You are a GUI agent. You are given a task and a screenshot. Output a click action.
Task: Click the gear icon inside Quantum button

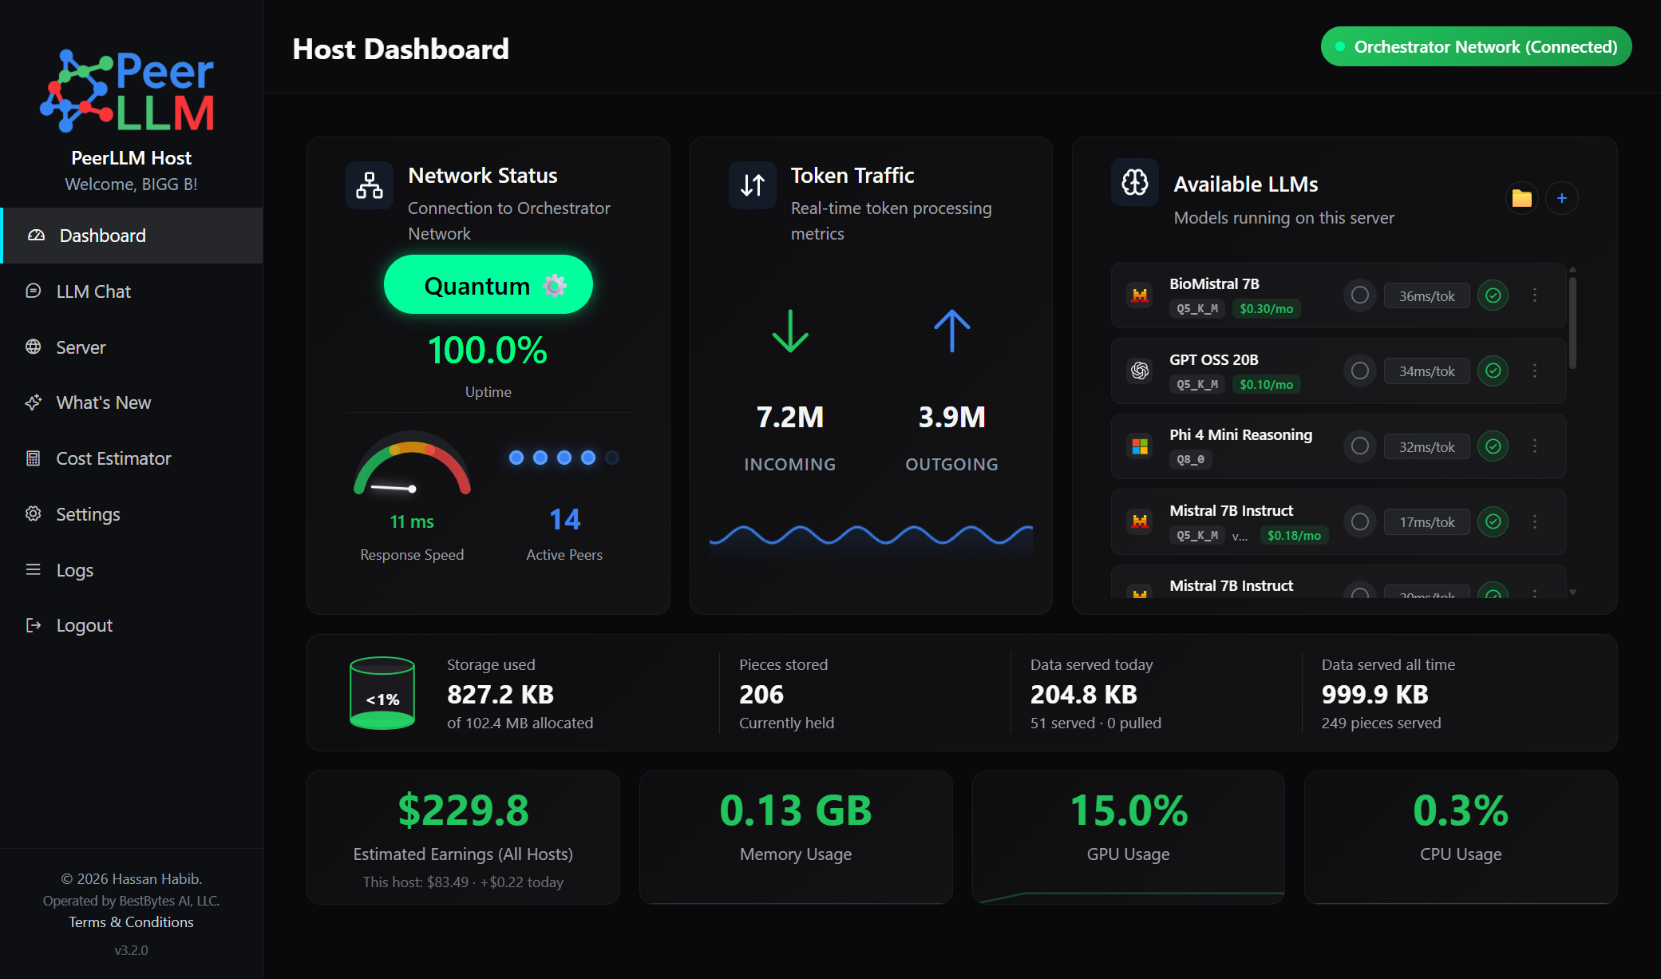click(555, 286)
